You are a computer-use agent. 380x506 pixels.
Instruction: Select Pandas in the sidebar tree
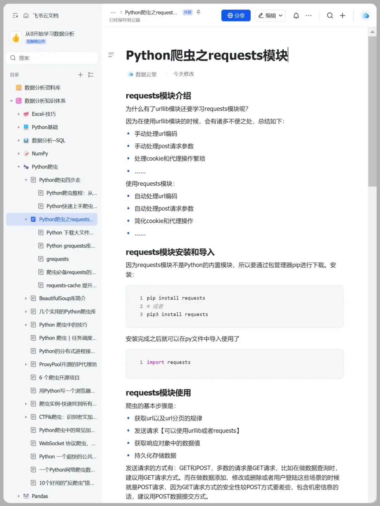click(x=40, y=496)
